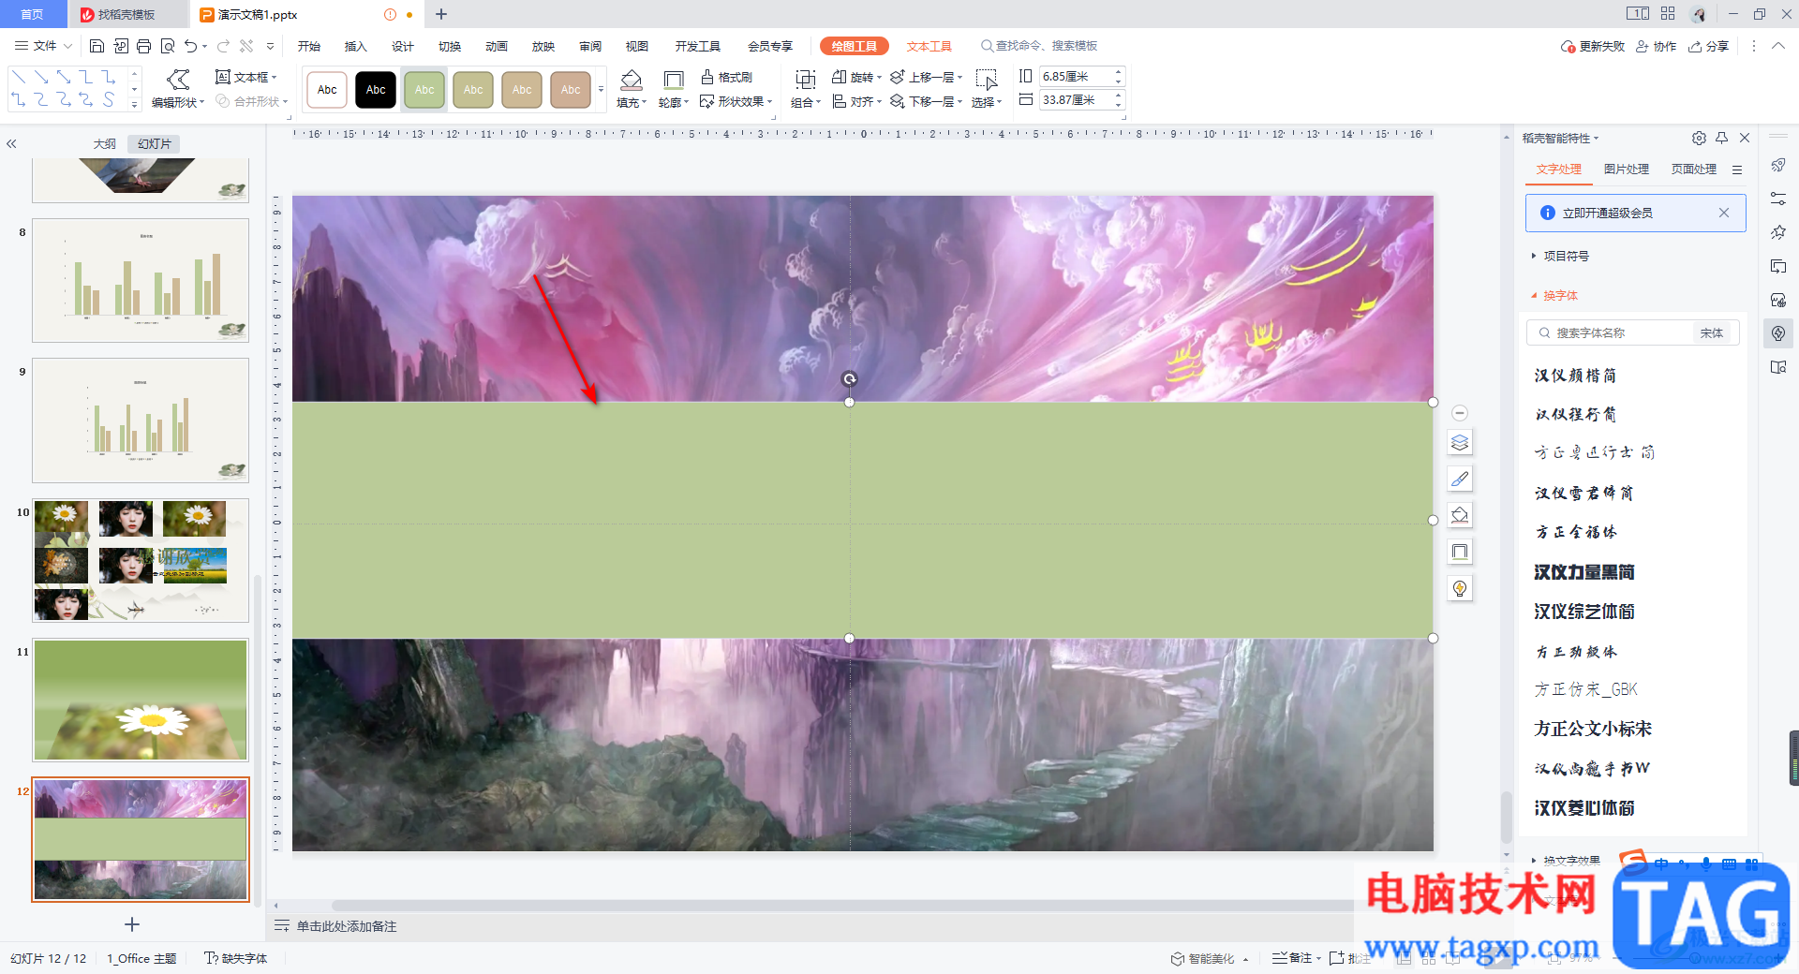Switch to the 文本工具 tab
The height and width of the screenshot is (974, 1799).
coord(929,46)
